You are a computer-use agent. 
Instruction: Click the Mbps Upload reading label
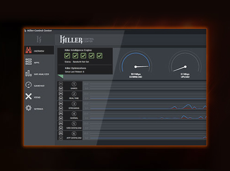point(185,76)
